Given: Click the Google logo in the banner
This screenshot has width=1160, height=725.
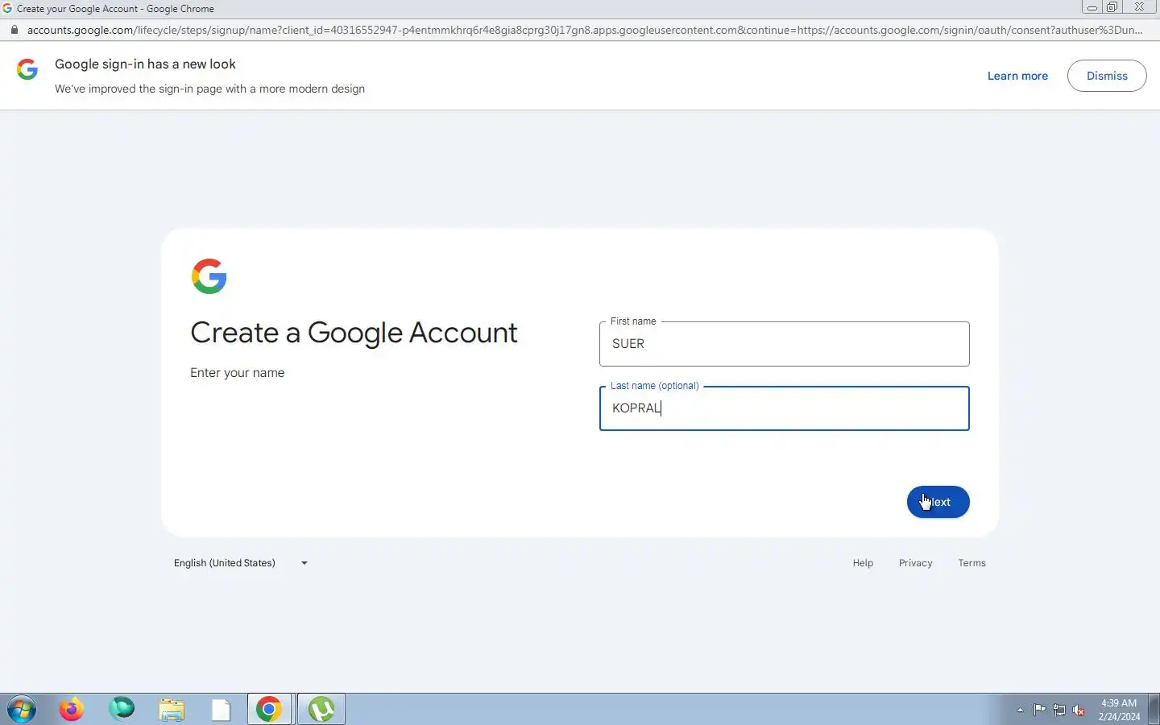Looking at the screenshot, I should pyautogui.click(x=27, y=69).
